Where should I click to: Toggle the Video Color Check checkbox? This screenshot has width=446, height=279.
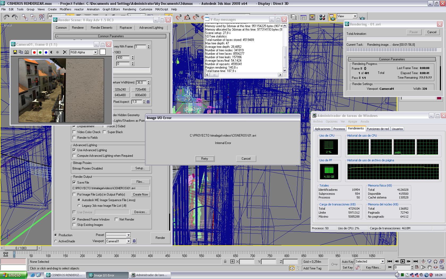pyautogui.click(x=74, y=132)
